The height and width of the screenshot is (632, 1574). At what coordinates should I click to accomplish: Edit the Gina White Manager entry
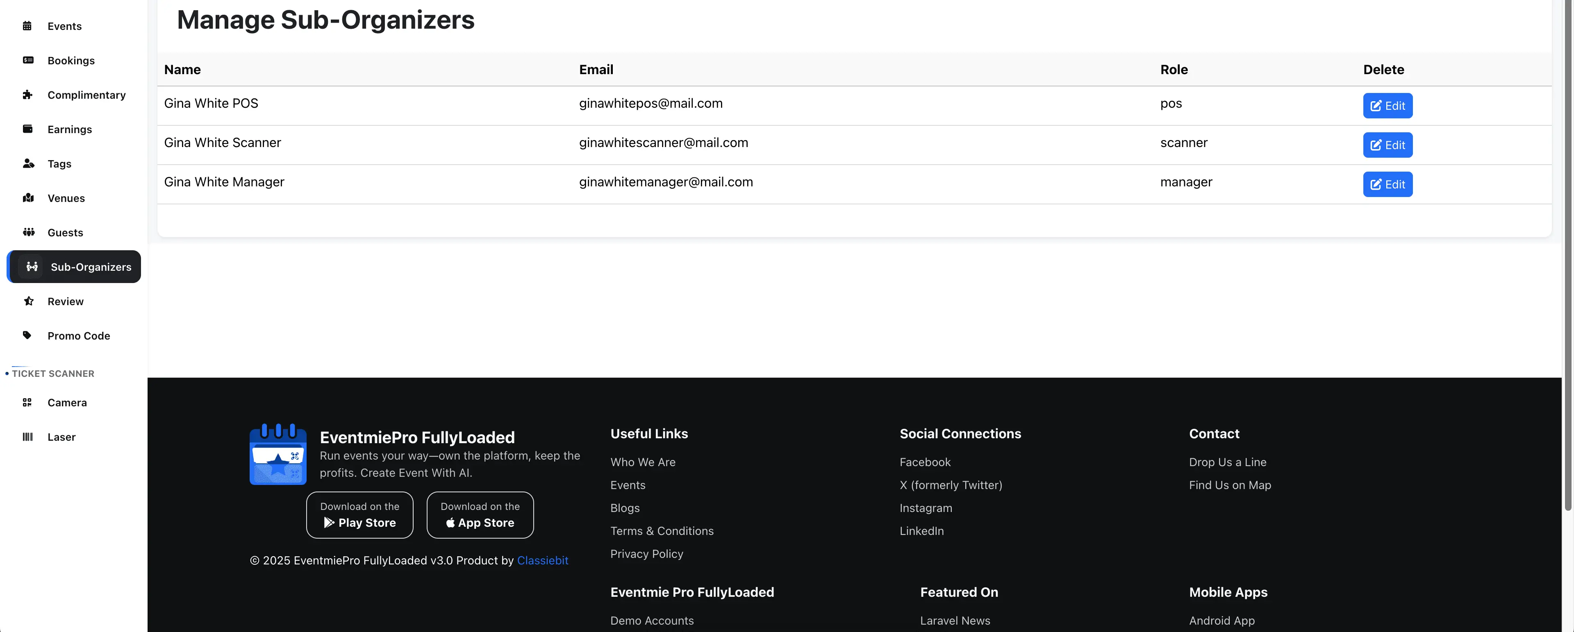tap(1387, 184)
